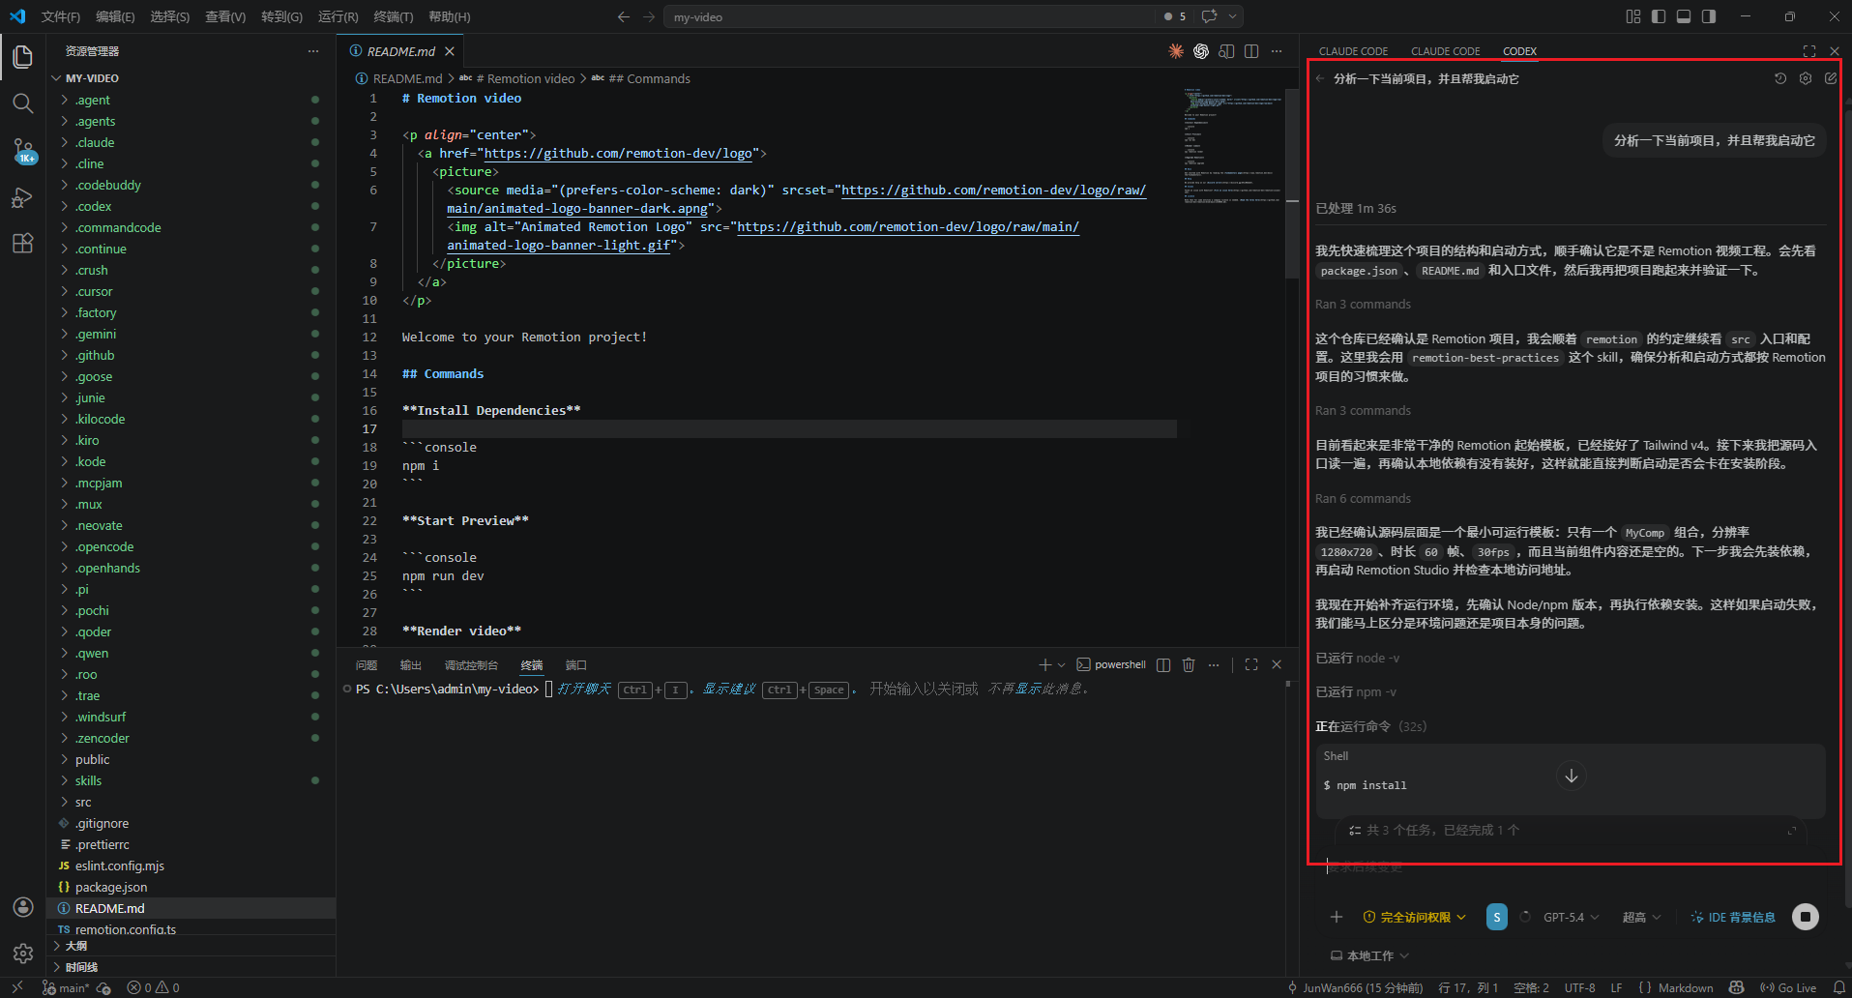Kill terminal with the trash icon
The width and height of the screenshot is (1852, 998).
(x=1189, y=664)
